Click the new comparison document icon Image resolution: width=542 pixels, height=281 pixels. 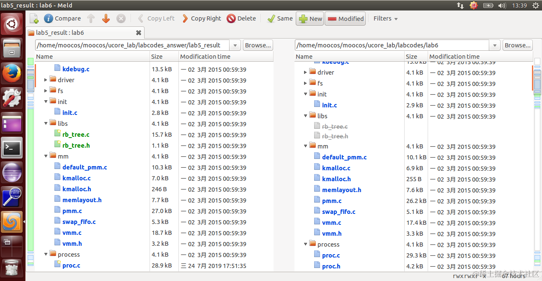[34, 18]
